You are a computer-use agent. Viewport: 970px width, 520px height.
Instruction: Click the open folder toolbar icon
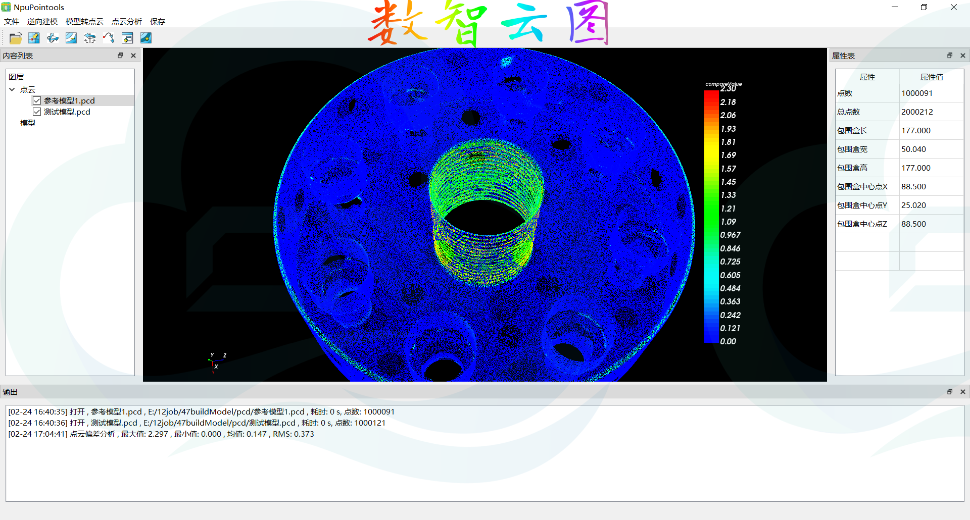tap(16, 38)
